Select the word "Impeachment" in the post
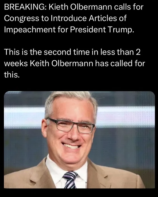158x197 pixels. pos(30,30)
